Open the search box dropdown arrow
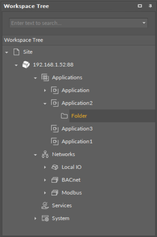157x237 pixels. (x=144, y=23)
